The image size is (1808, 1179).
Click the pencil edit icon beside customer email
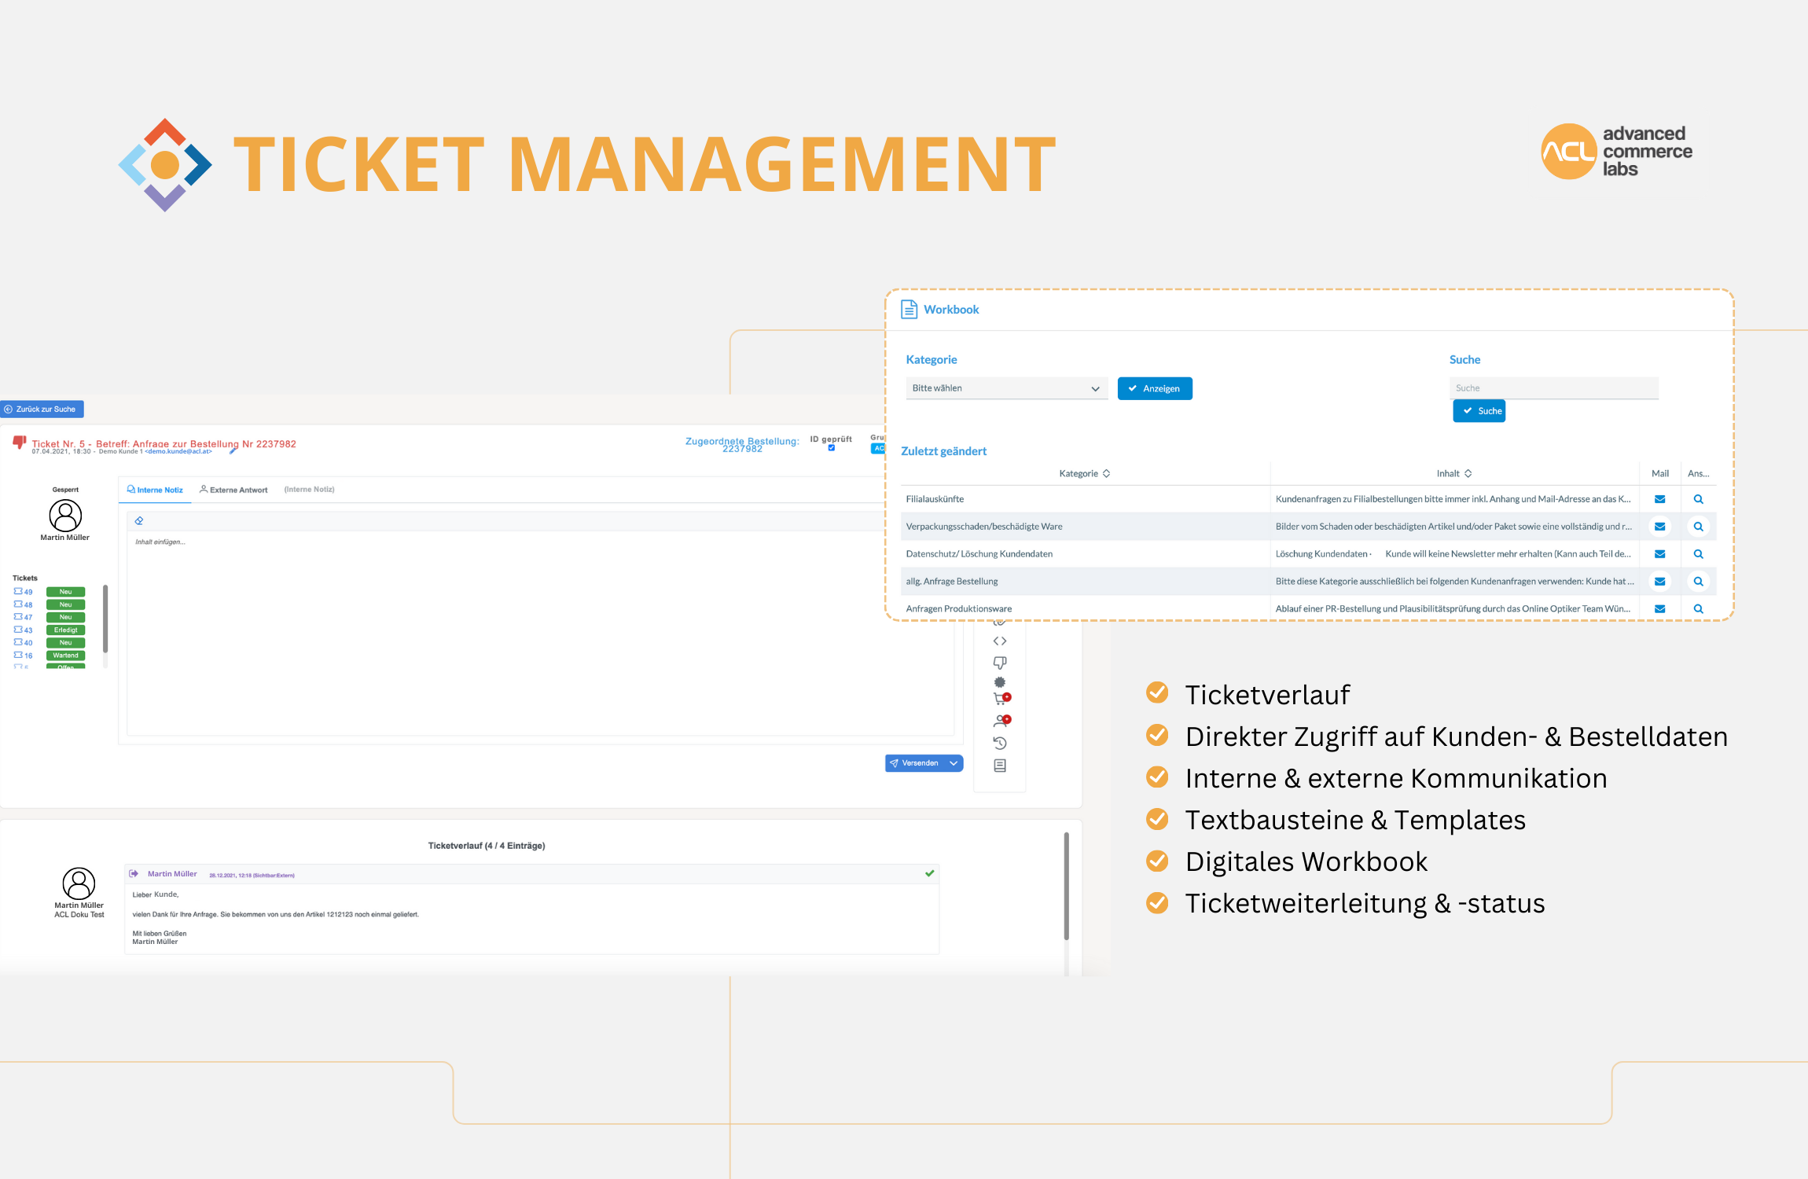(233, 451)
